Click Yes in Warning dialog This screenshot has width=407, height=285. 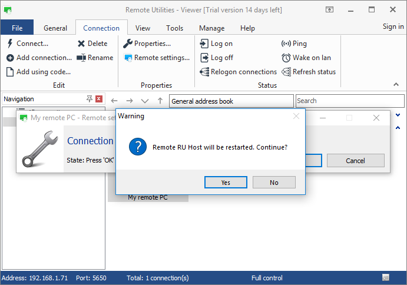point(226,183)
